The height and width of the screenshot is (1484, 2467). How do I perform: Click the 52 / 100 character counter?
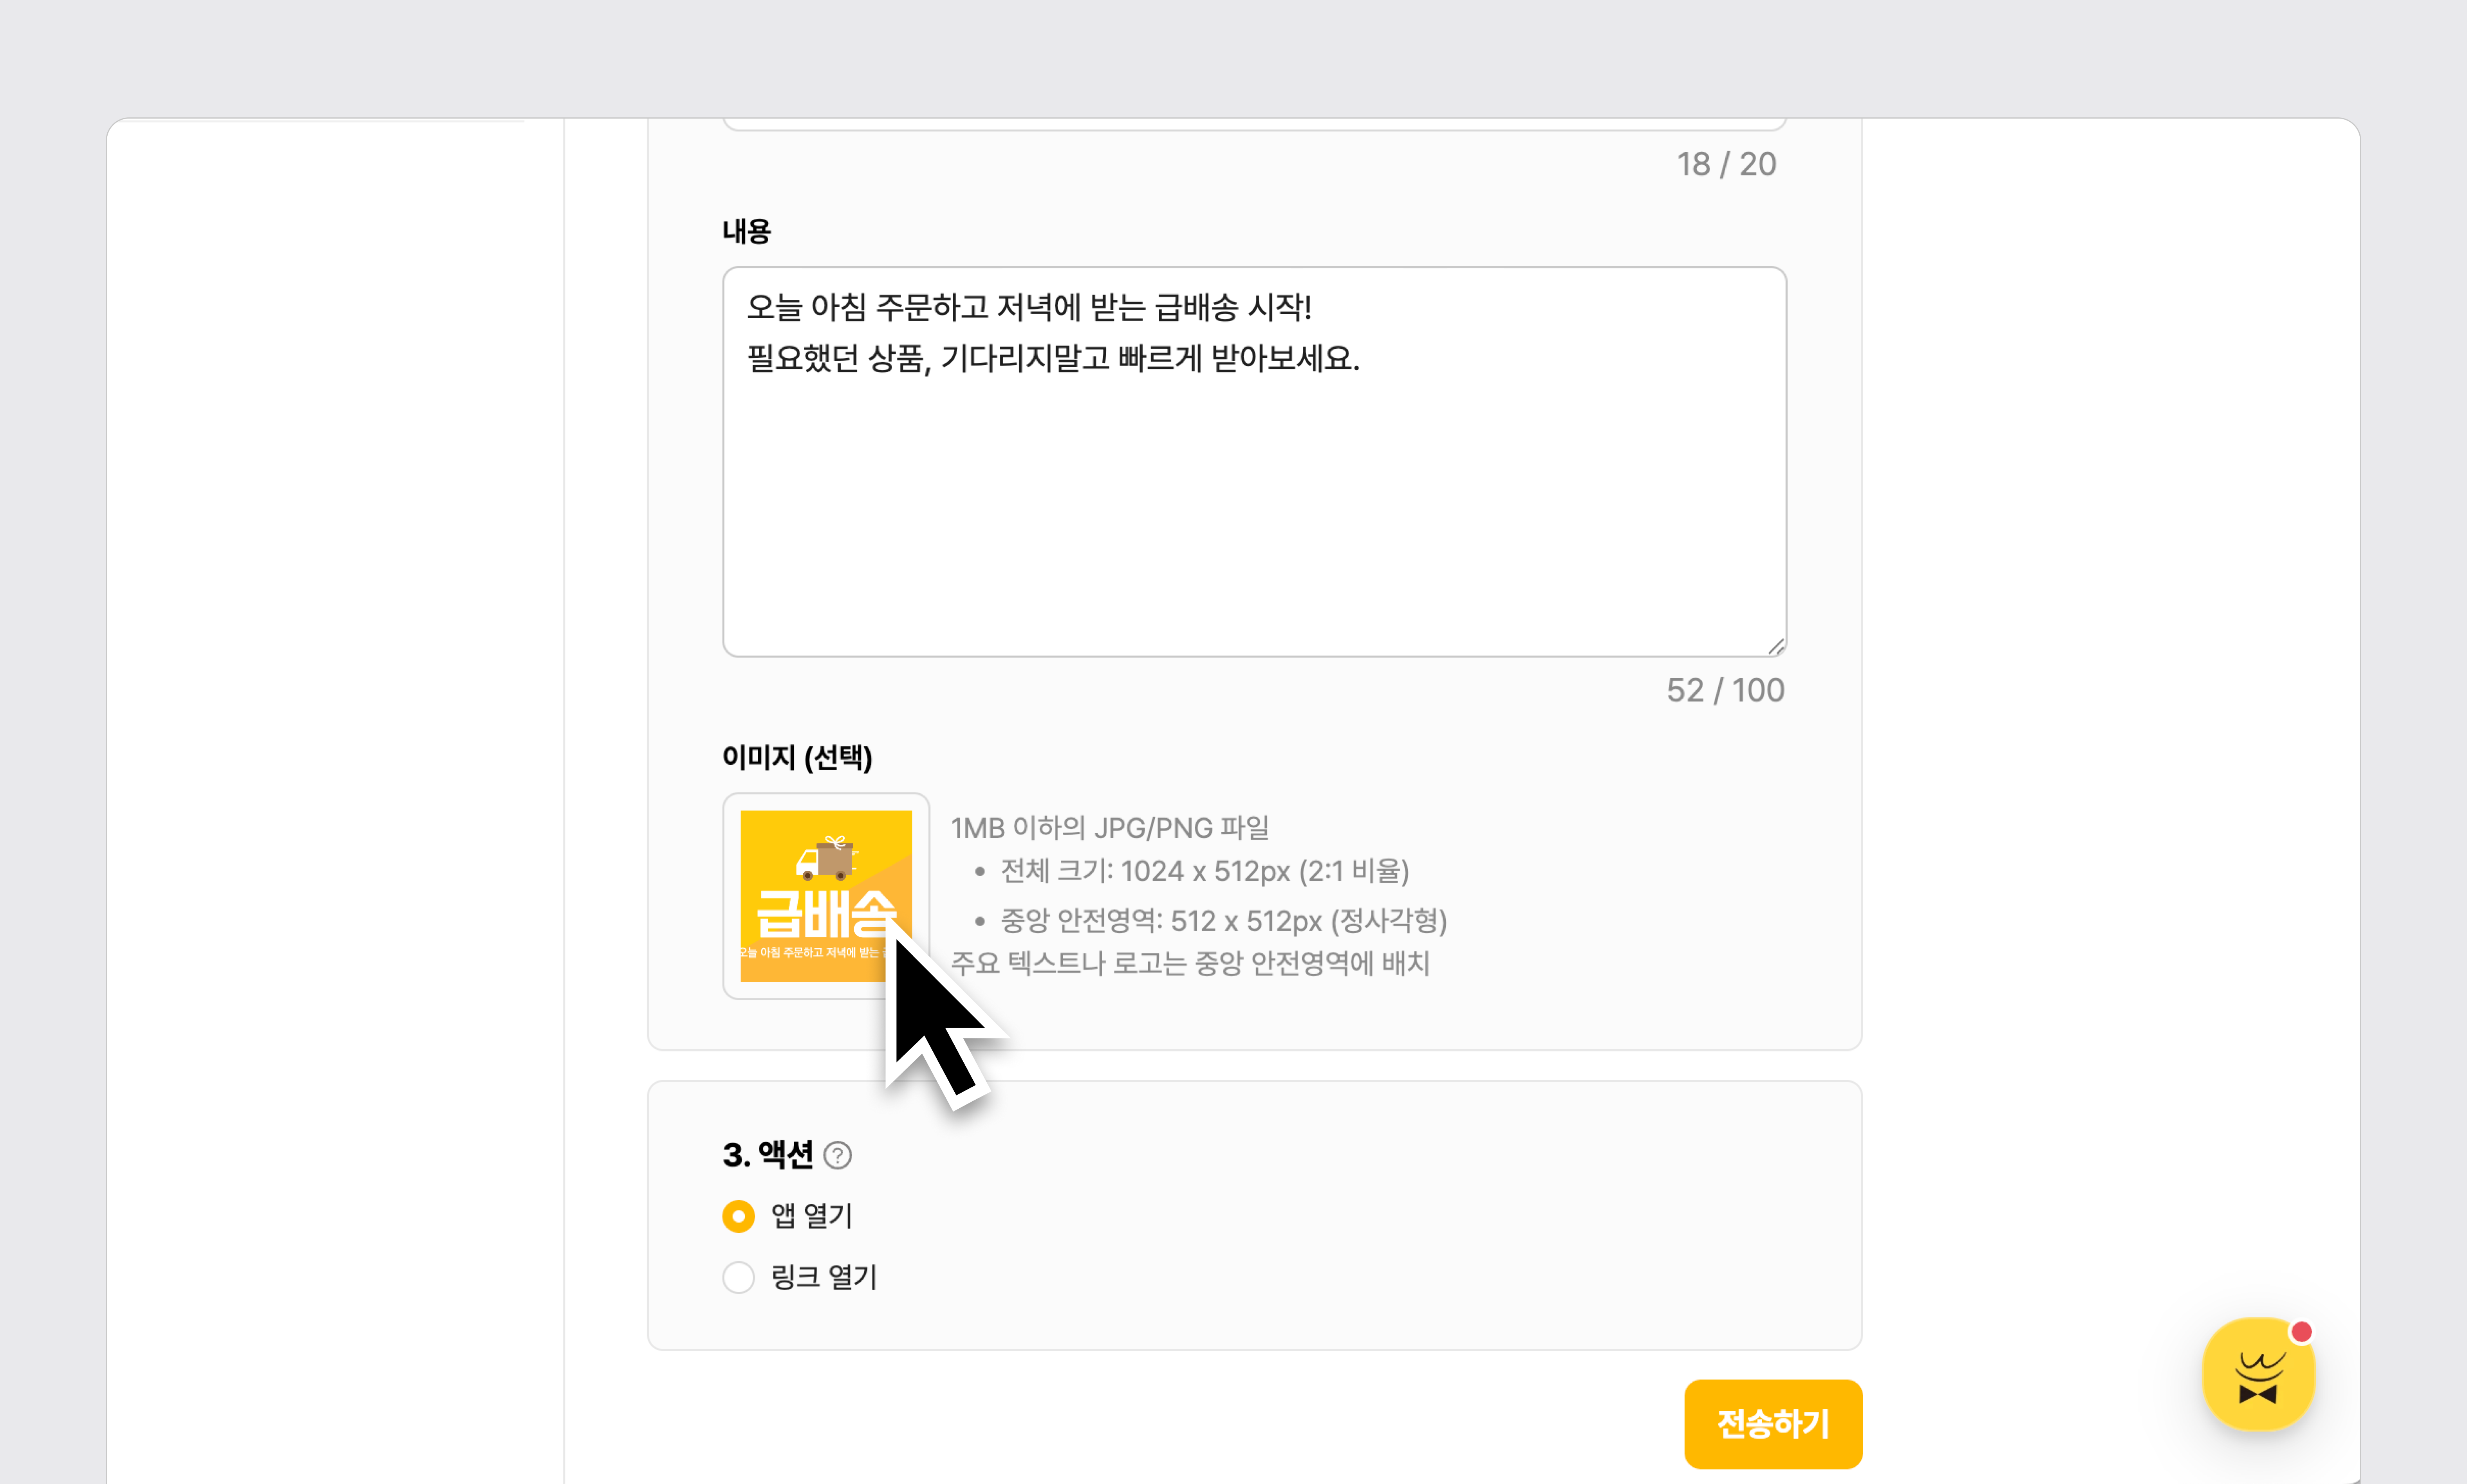[x=1725, y=690]
